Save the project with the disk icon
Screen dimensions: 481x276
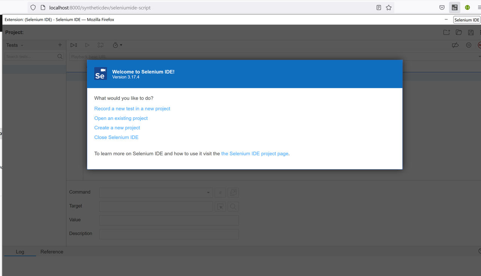pos(471,32)
